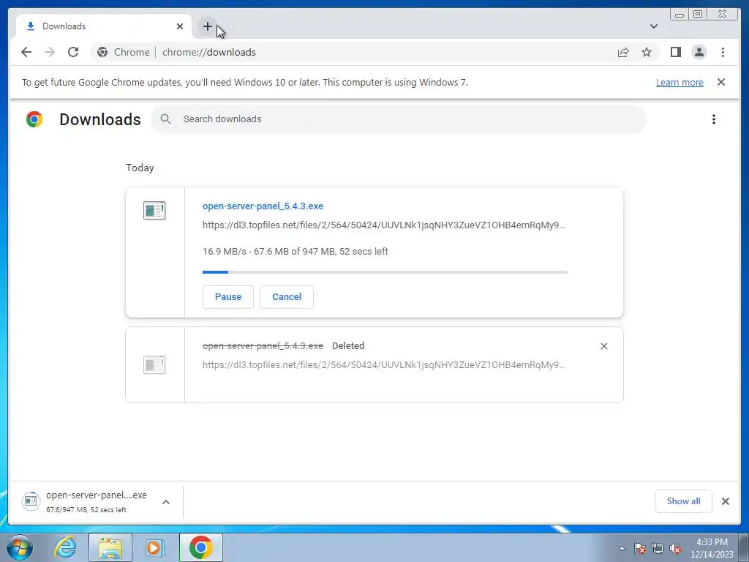
Task: Click the network status tray icon
Action: tap(658, 548)
